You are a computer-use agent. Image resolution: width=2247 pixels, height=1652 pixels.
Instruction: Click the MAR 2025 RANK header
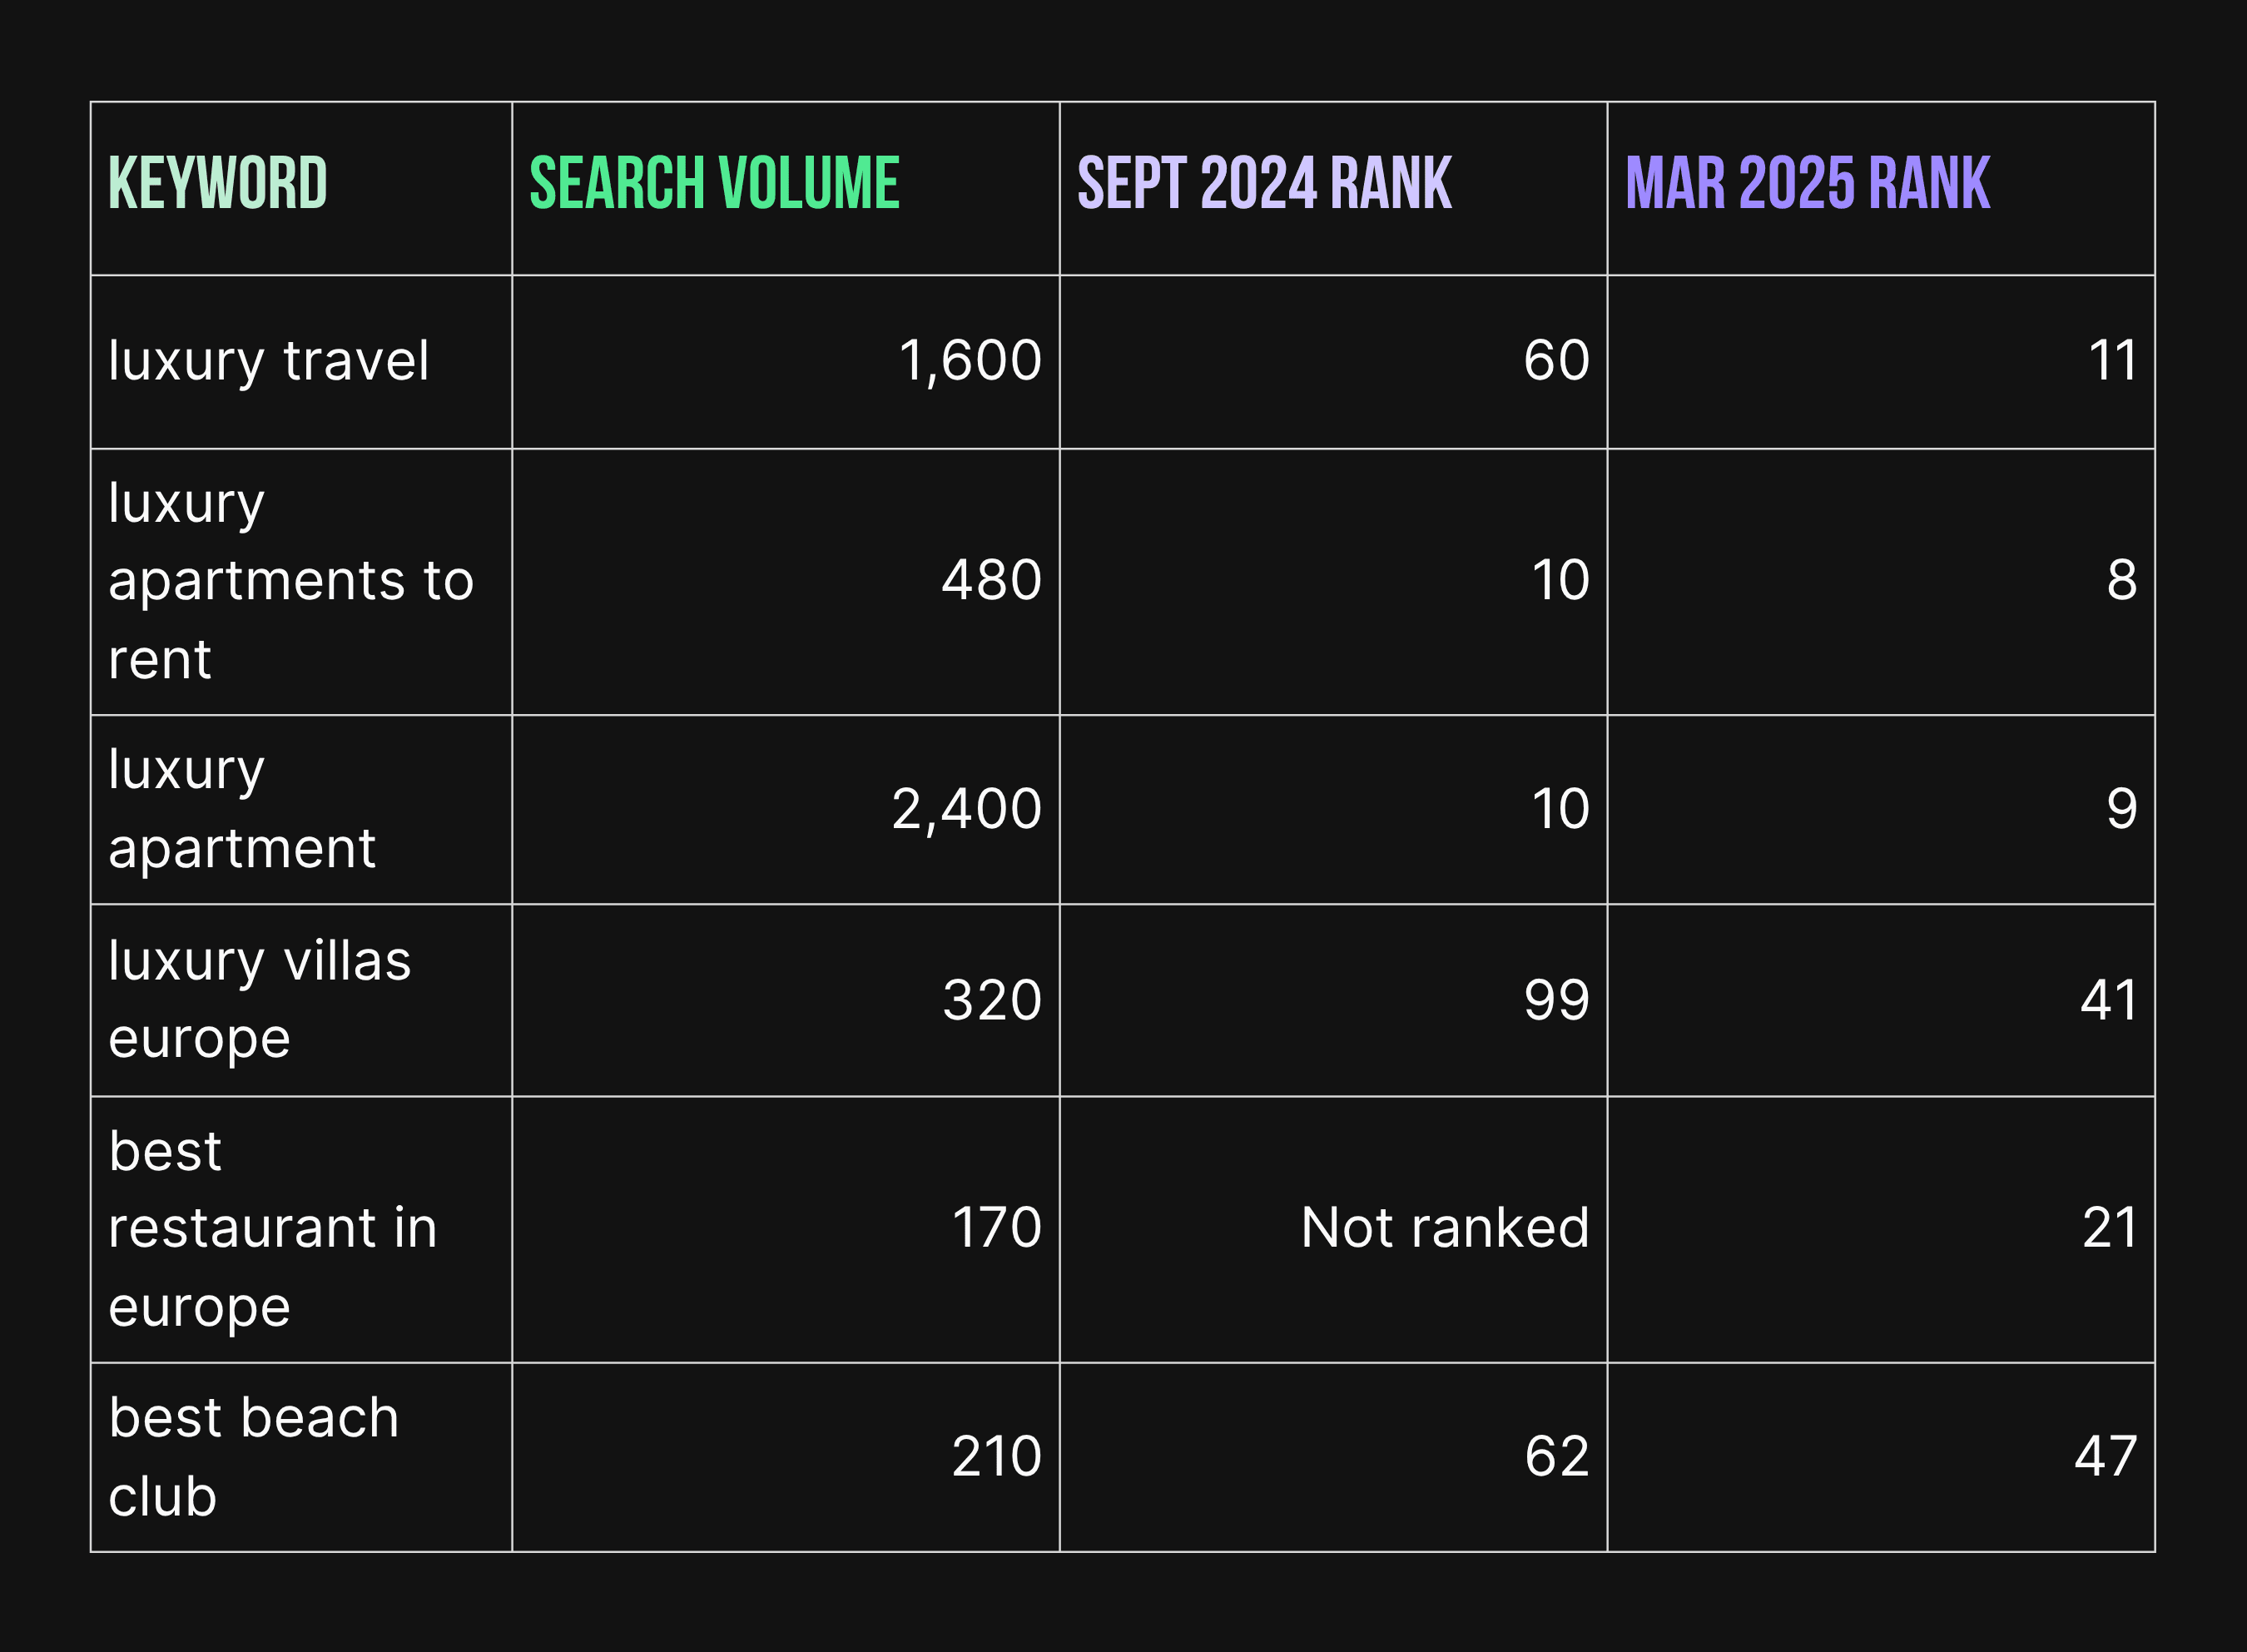1807,184
